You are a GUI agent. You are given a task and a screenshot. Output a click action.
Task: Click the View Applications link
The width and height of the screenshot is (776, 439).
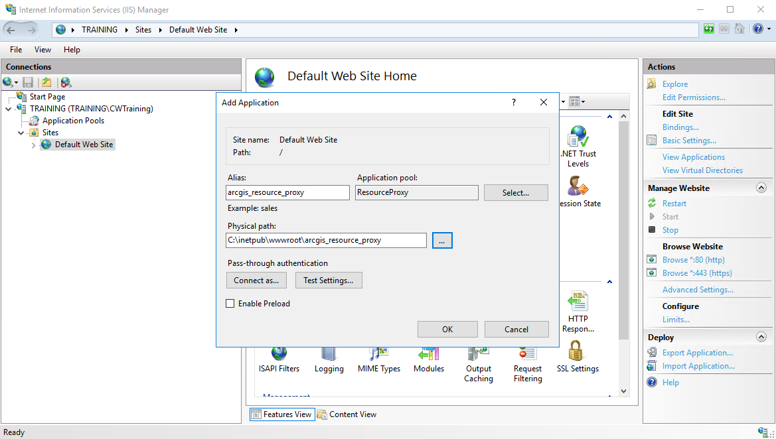tap(693, 157)
